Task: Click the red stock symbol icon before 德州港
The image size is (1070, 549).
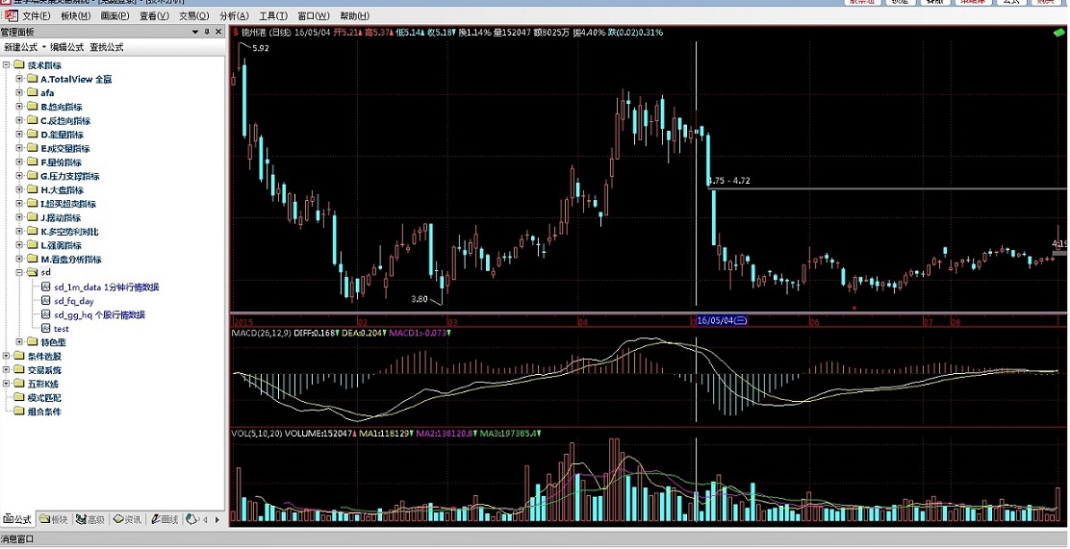Action: tap(235, 32)
